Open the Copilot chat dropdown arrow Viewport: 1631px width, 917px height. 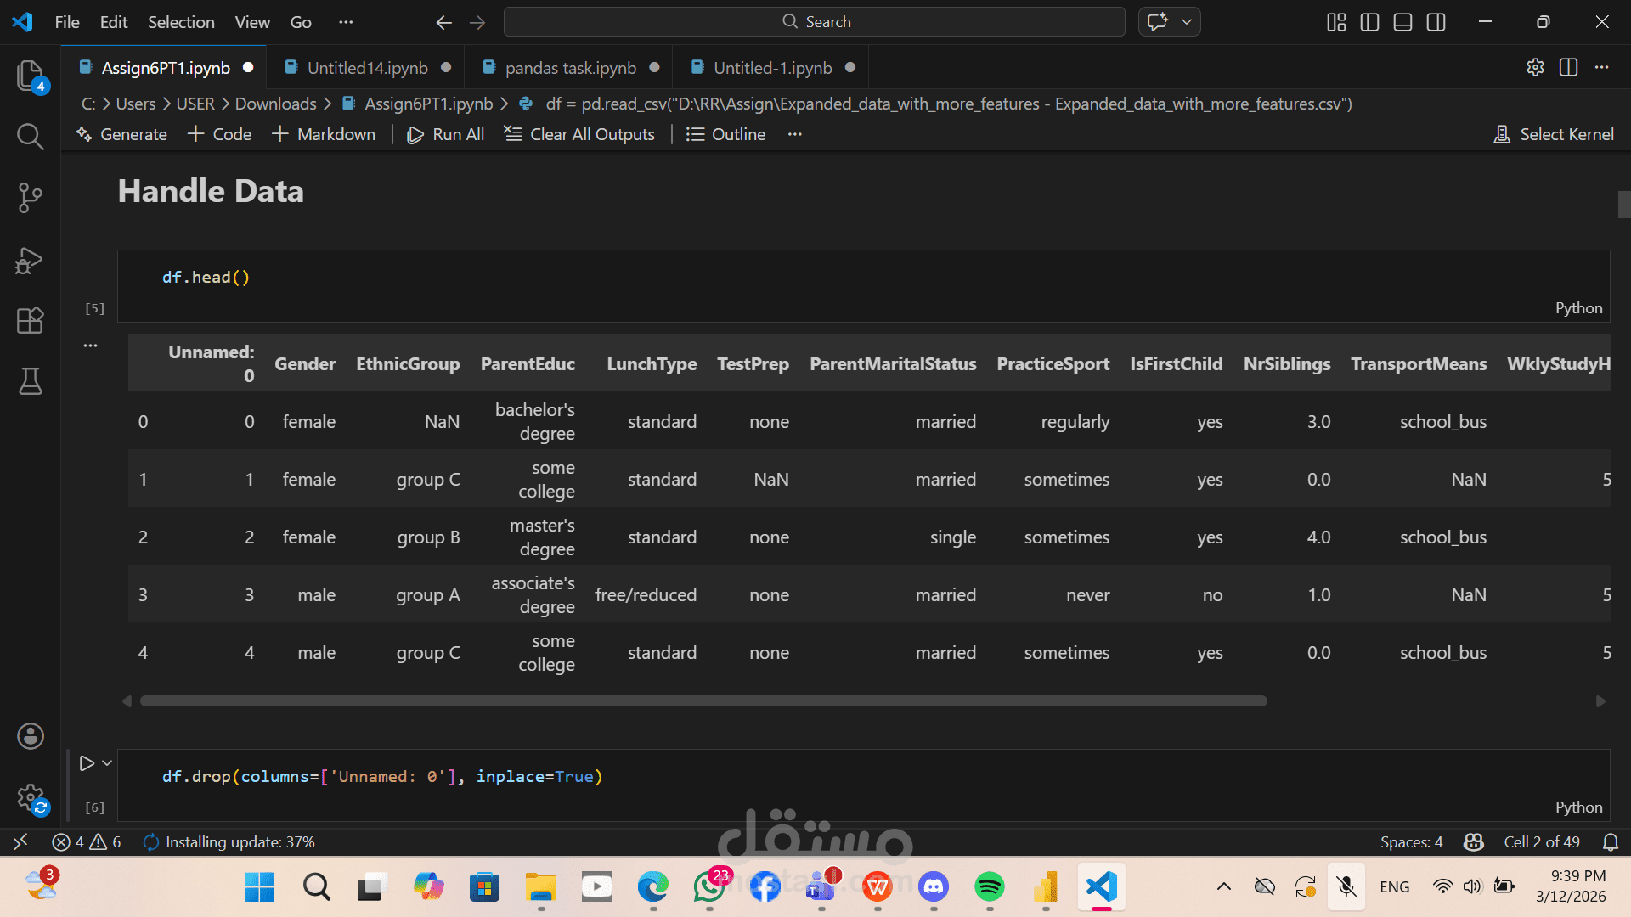pos(1187,22)
